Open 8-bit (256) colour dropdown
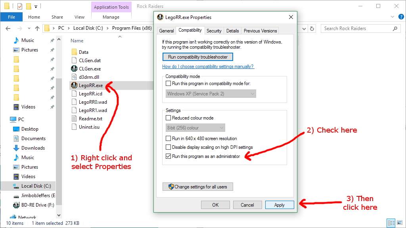This screenshot has width=406, height=228. point(195,128)
